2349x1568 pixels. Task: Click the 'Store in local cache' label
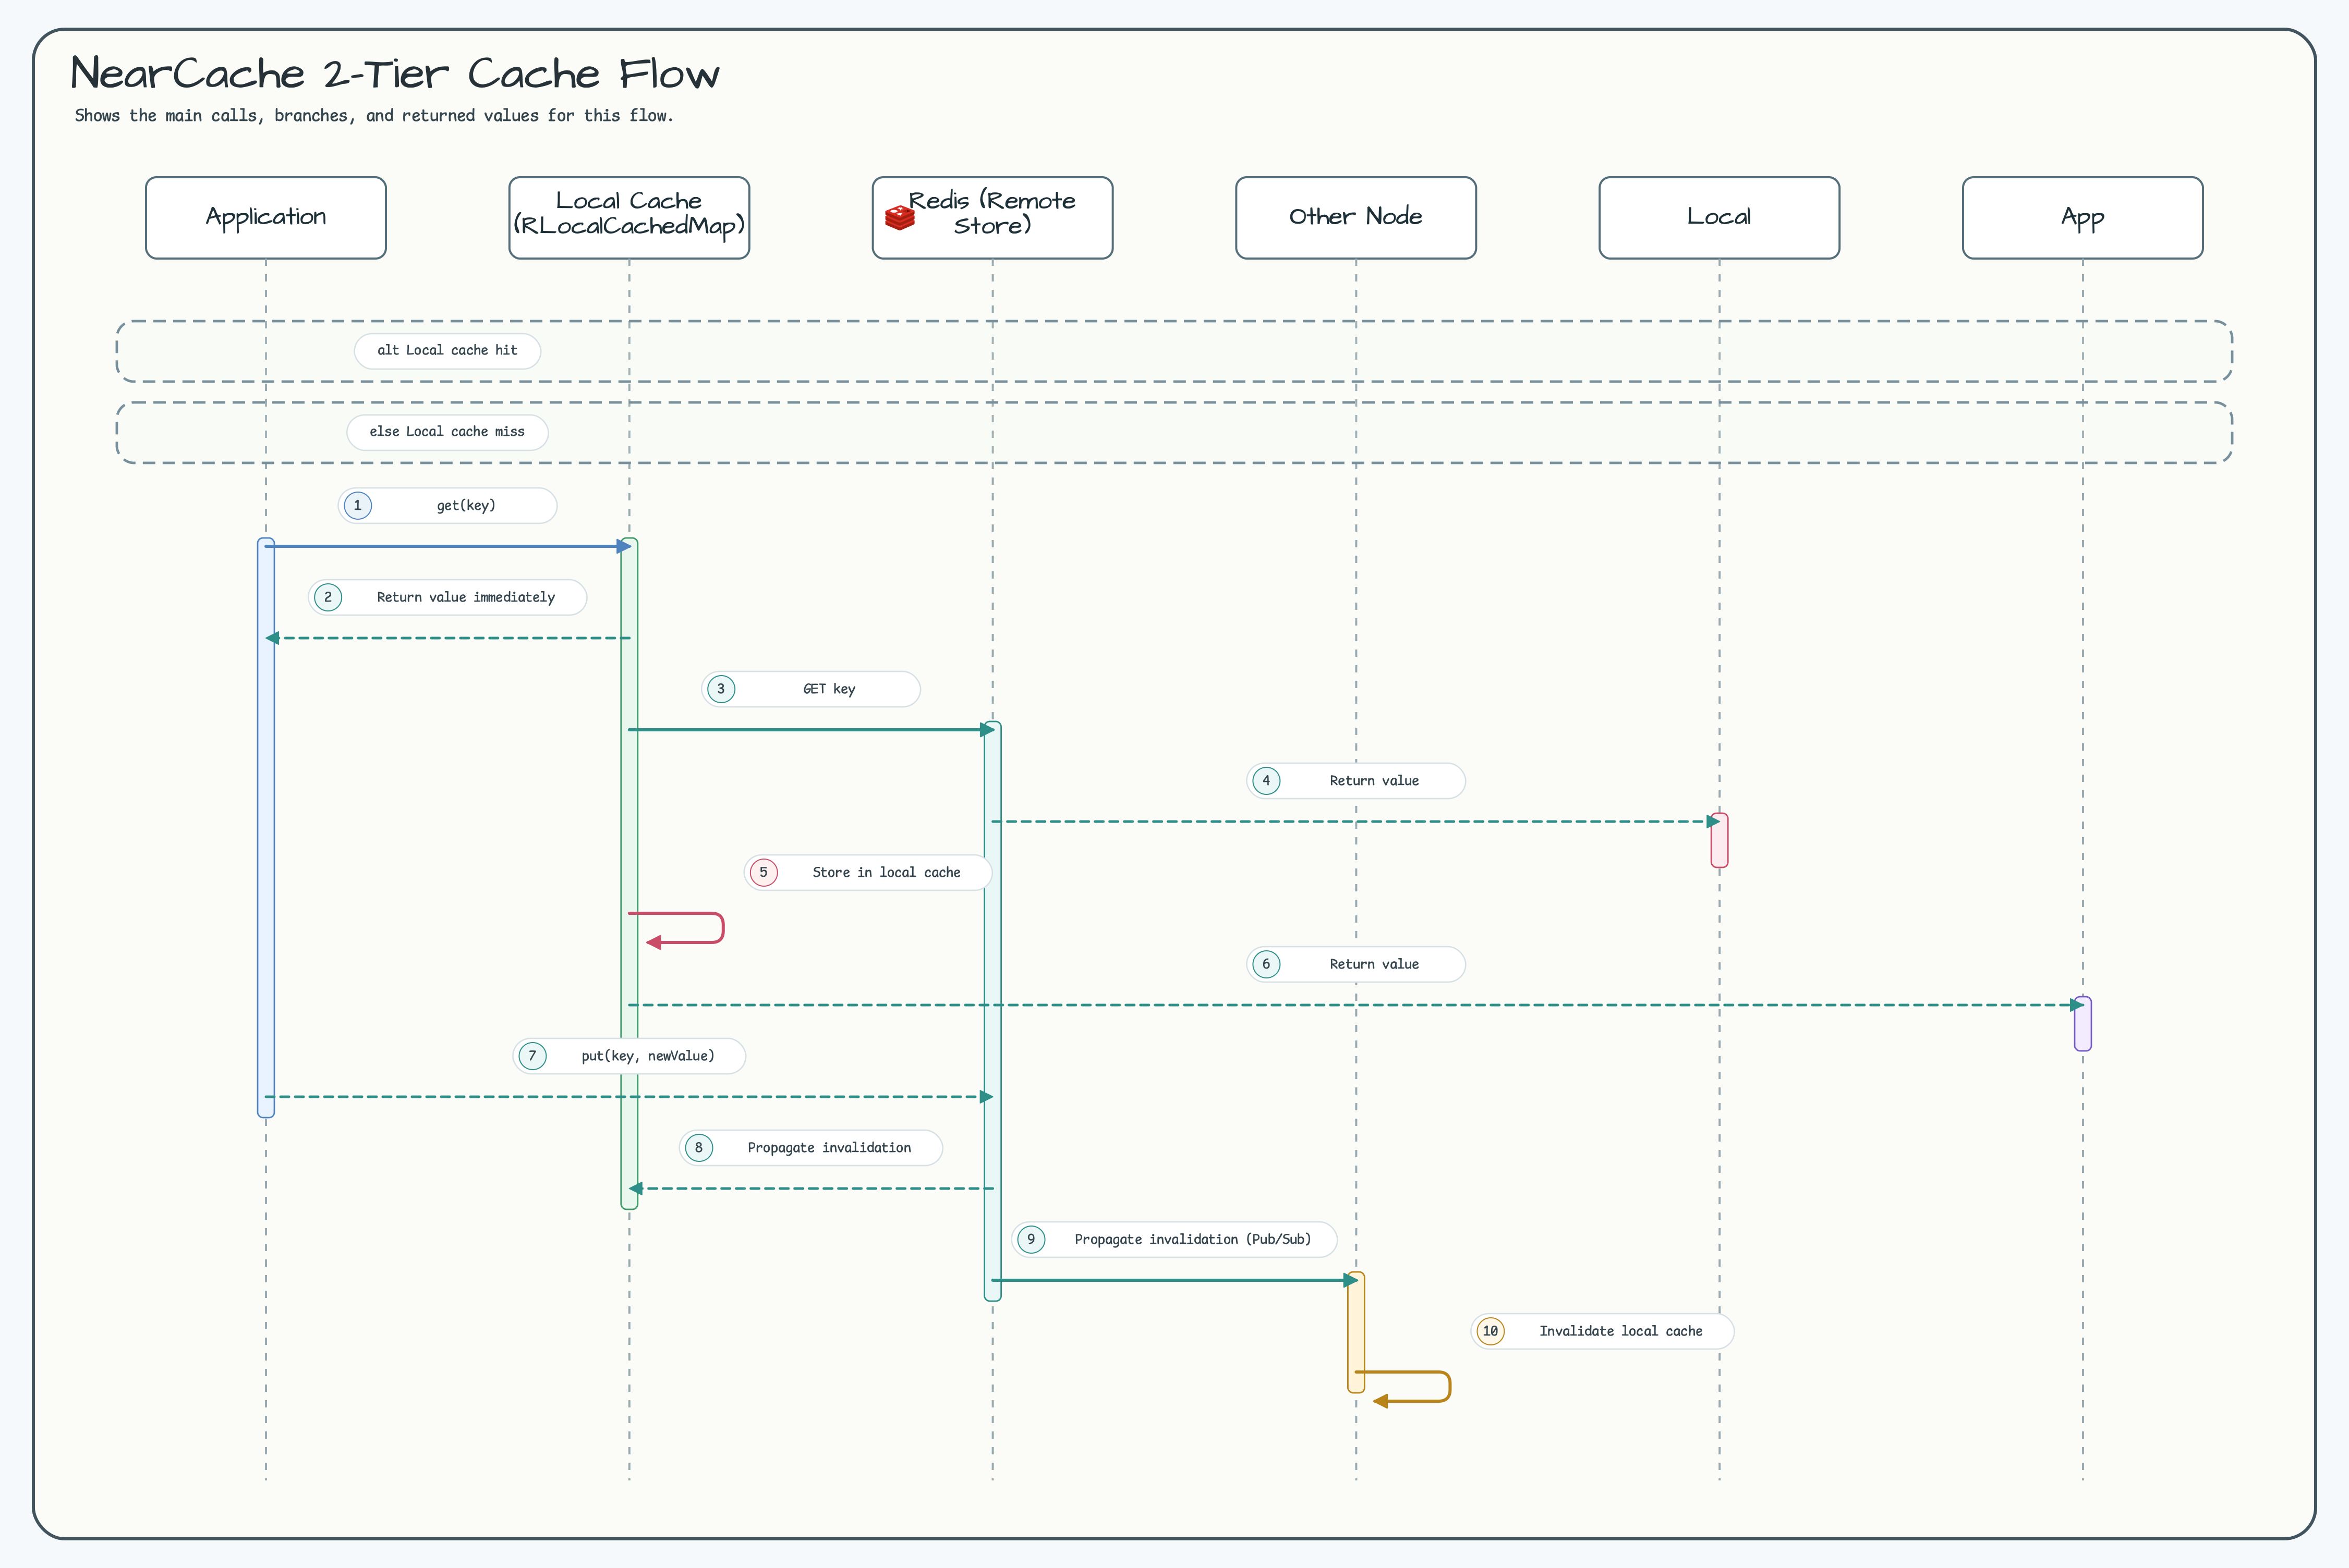(868, 873)
